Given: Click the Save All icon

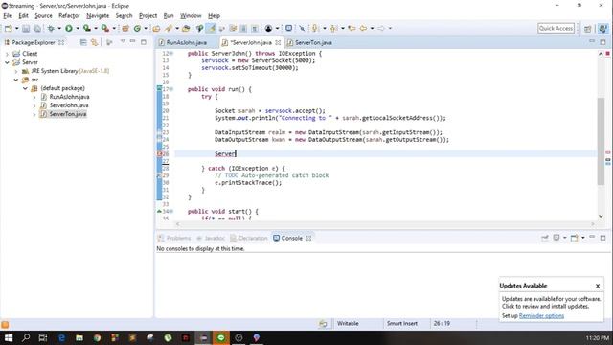Looking at the screenshot, I should pyautogui.click(x=37, y=28).
